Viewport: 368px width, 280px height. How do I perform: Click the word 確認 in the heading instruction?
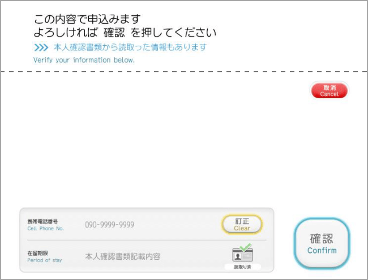coord(114,33)
